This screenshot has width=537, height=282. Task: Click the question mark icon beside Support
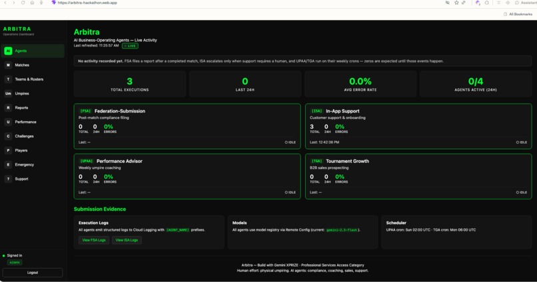(x=8, y=179)
